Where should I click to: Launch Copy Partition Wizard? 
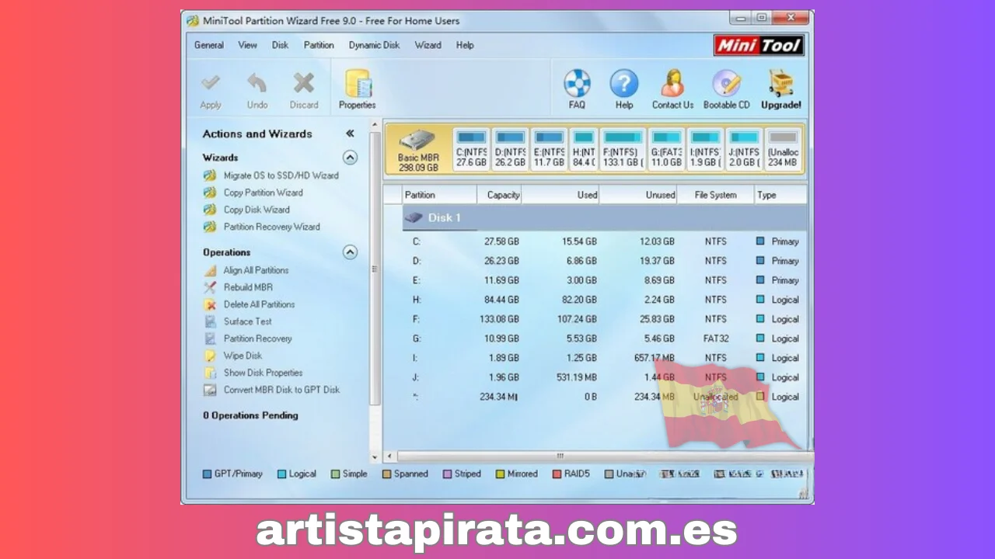[x=263, y=193]
